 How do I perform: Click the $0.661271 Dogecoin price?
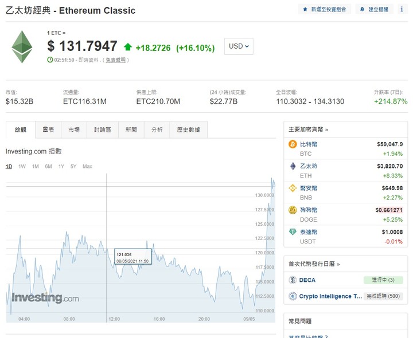(389, 210)
